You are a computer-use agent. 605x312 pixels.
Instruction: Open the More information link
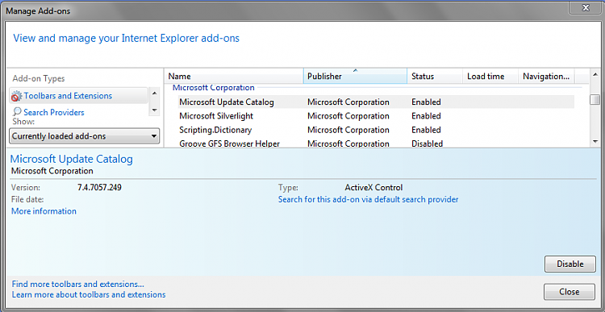click(x=44, y=211)
